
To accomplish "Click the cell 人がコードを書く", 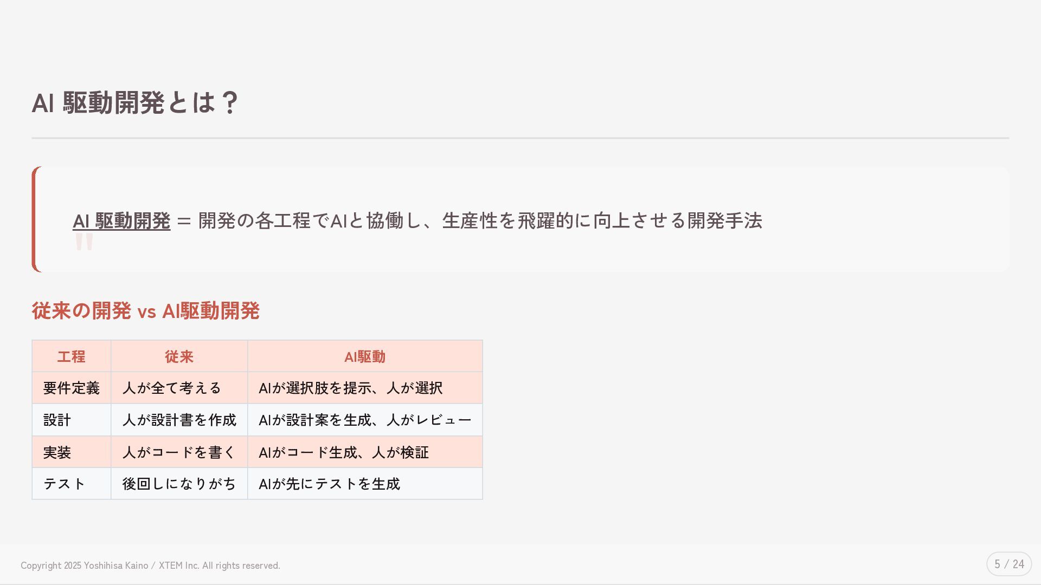I will 179,452.
